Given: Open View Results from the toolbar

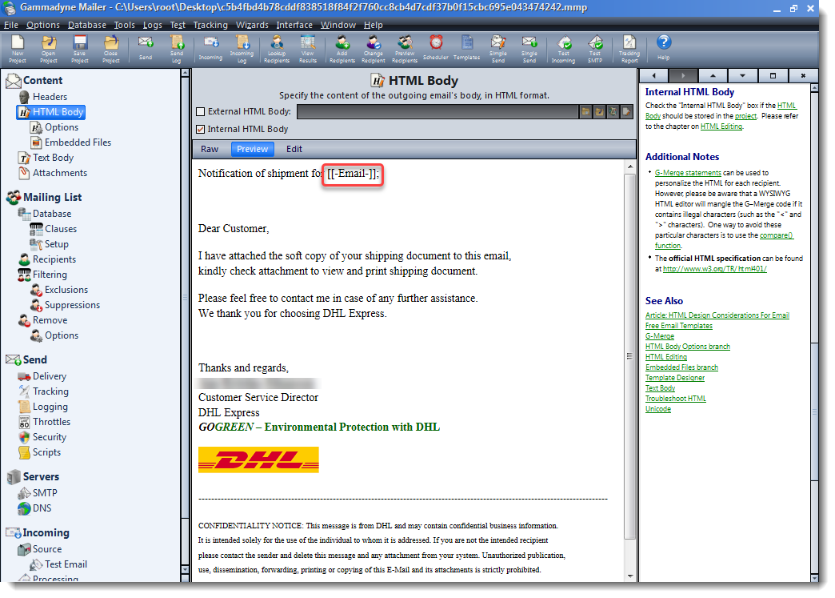Looking at the screenshot, I should (308, 49).
